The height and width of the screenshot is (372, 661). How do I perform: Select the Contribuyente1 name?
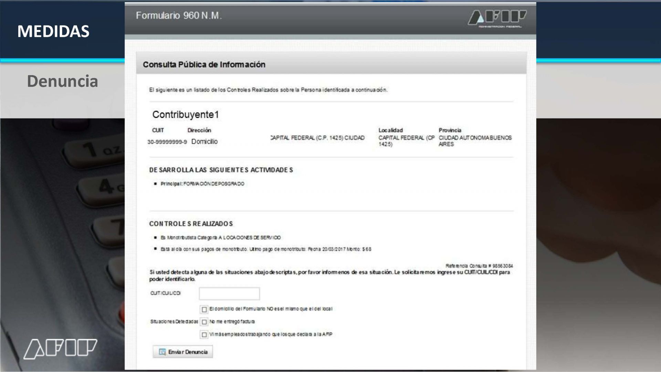(186, 115)
